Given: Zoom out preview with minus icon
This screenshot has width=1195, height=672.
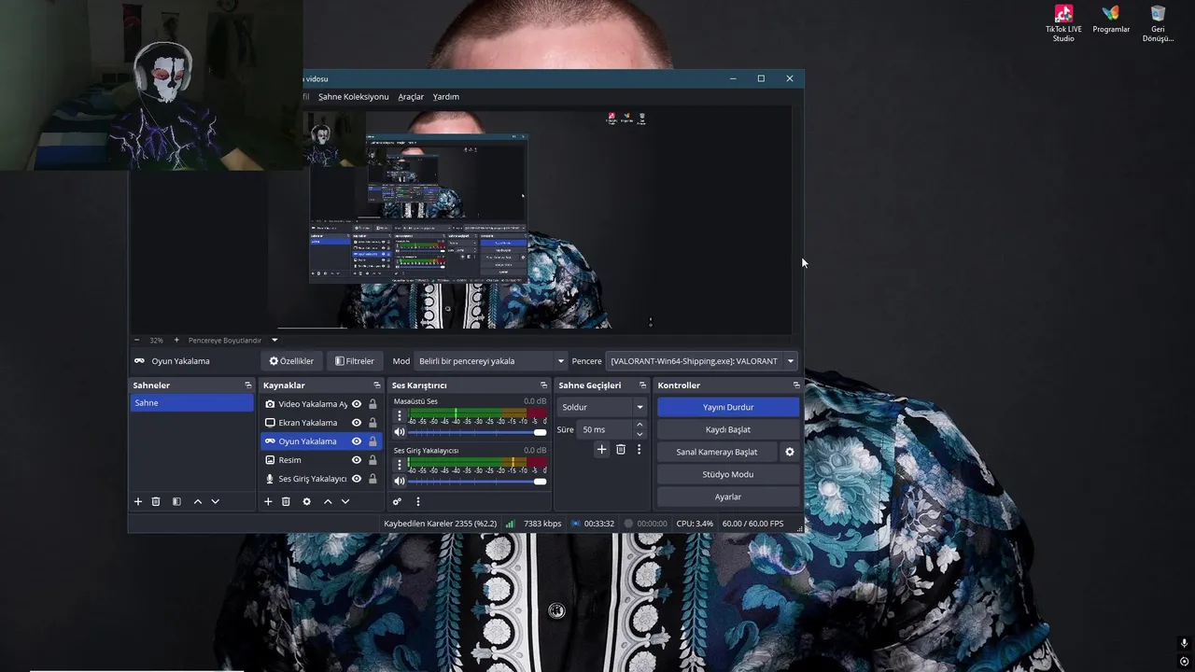Looking at the screenshot, I should click(137, 340).
